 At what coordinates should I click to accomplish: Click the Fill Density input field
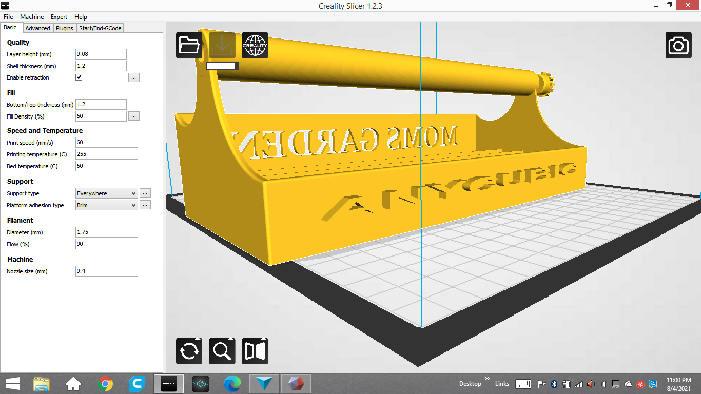tap(101, 116)
